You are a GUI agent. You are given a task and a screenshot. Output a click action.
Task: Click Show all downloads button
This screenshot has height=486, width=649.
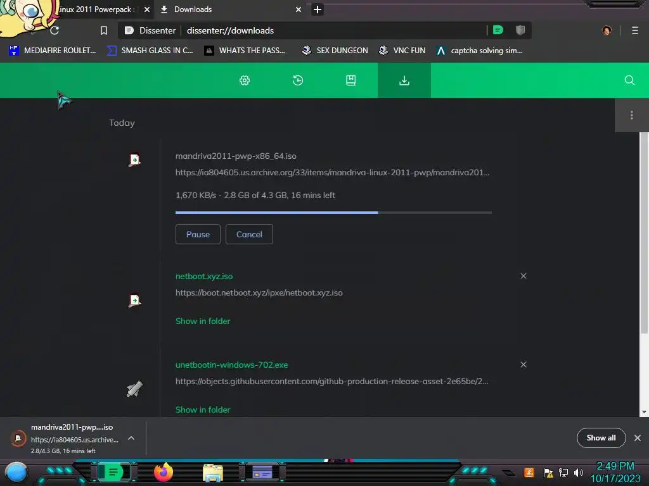coord(601,438)
